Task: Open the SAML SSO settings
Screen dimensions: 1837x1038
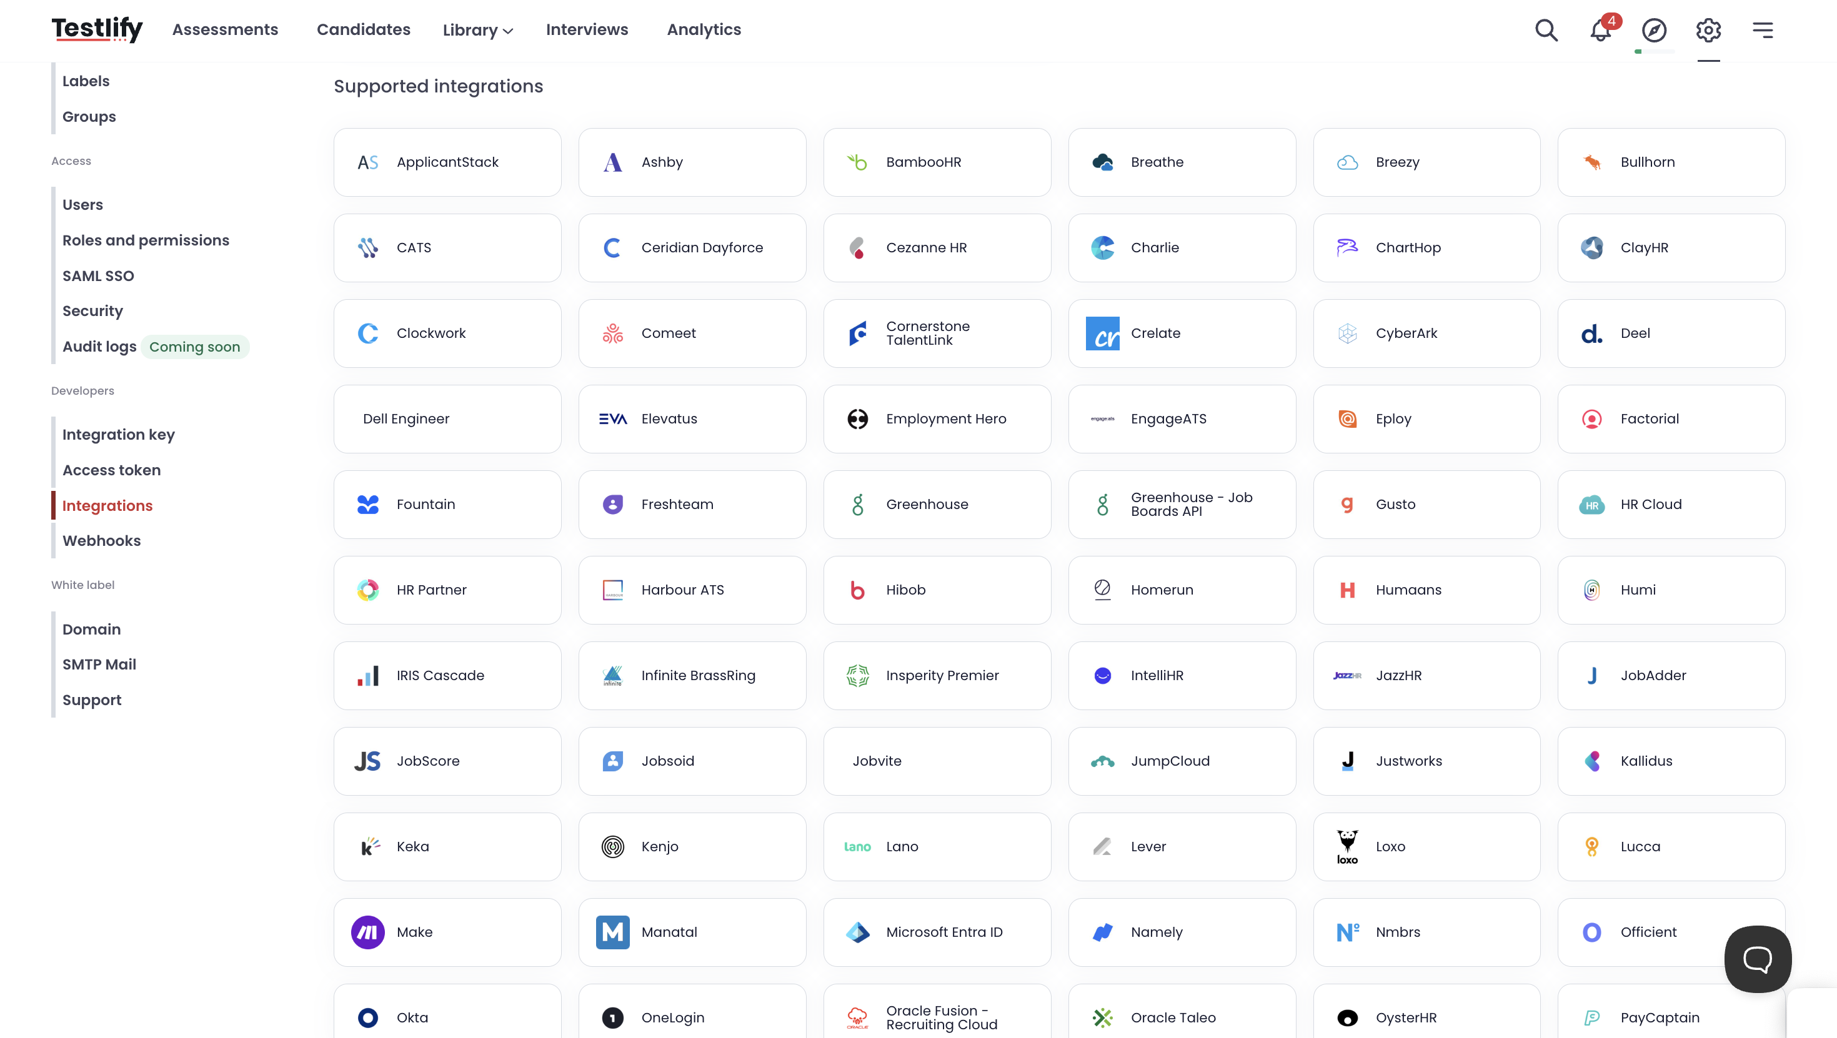Action: (99, 276)
